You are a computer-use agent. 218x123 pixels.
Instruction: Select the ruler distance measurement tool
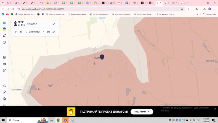click(4, 64)
